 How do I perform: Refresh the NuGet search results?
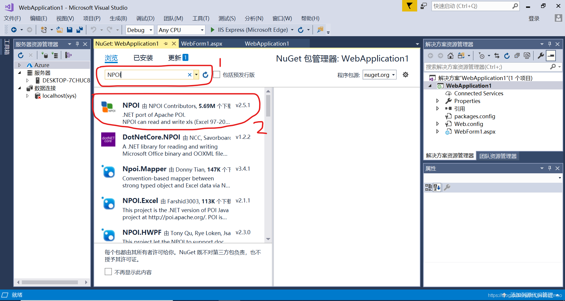[x=205, y=75]
